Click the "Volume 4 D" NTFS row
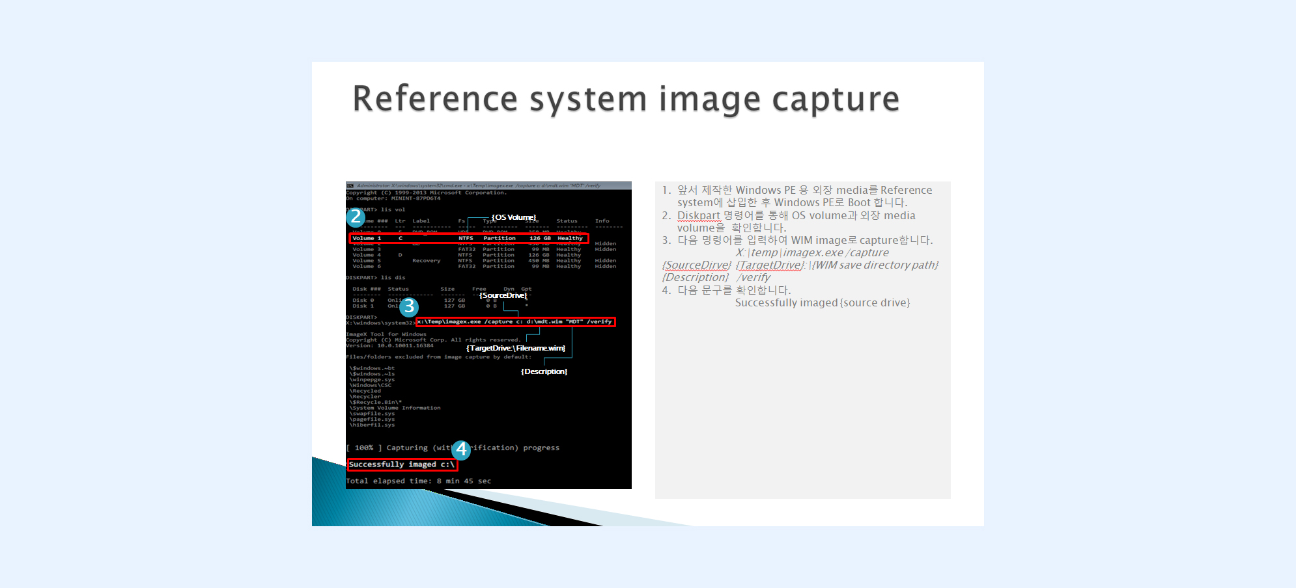 click(x=466, y=255)
